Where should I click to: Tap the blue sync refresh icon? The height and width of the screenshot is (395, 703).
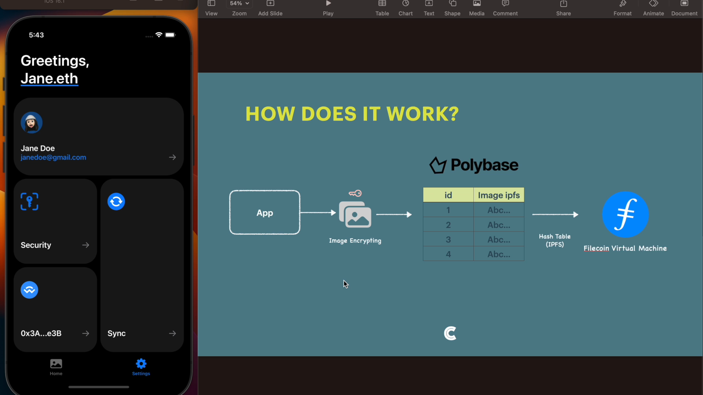[116, 202]
